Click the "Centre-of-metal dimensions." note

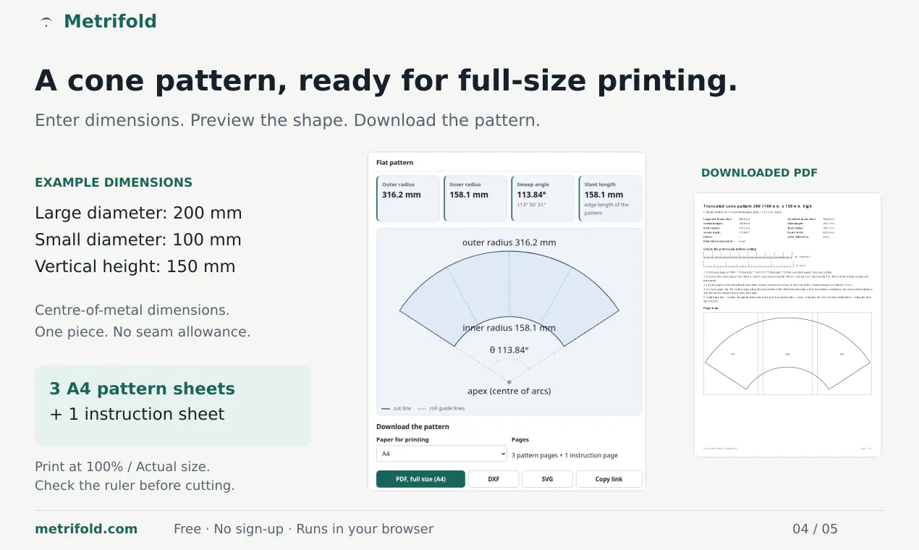pos(132,310)
